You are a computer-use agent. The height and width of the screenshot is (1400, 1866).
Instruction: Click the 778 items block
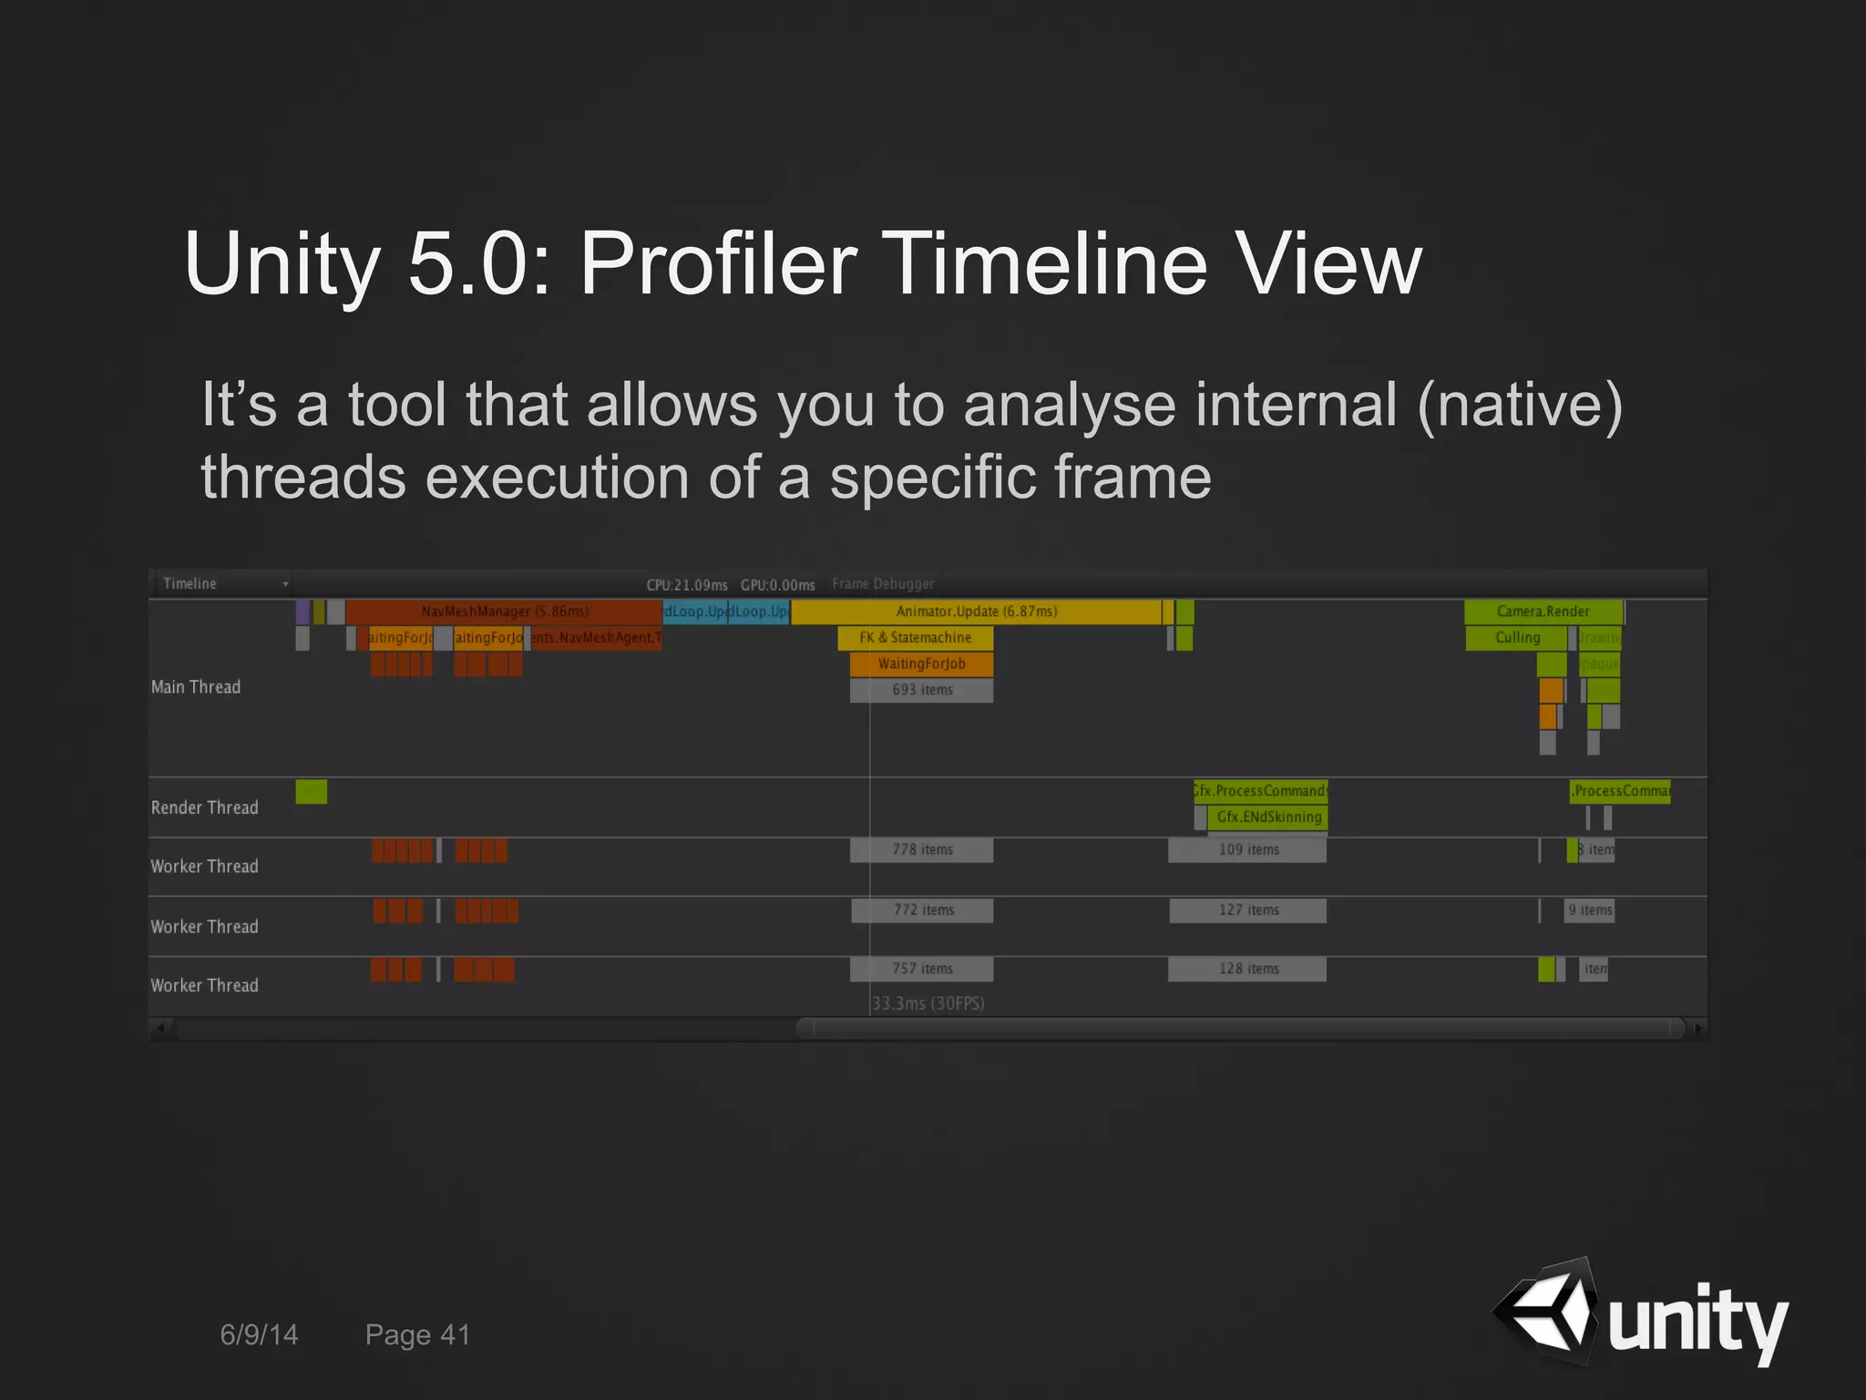point(921,850)
